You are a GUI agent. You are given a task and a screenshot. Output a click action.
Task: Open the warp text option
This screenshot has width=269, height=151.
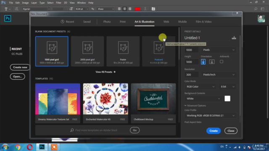pos(145,9)
